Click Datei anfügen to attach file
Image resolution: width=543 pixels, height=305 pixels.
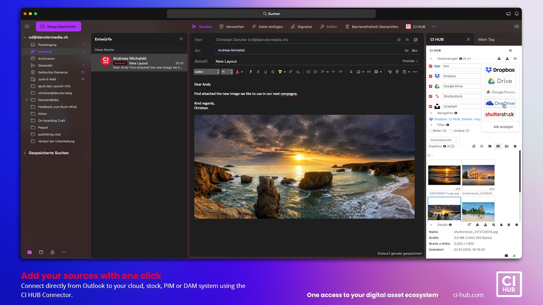point(268,27)
